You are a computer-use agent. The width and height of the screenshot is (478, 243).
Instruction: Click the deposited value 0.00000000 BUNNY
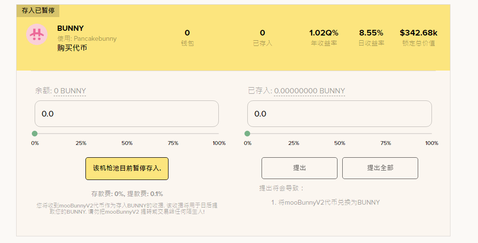[x=309, y=90]
